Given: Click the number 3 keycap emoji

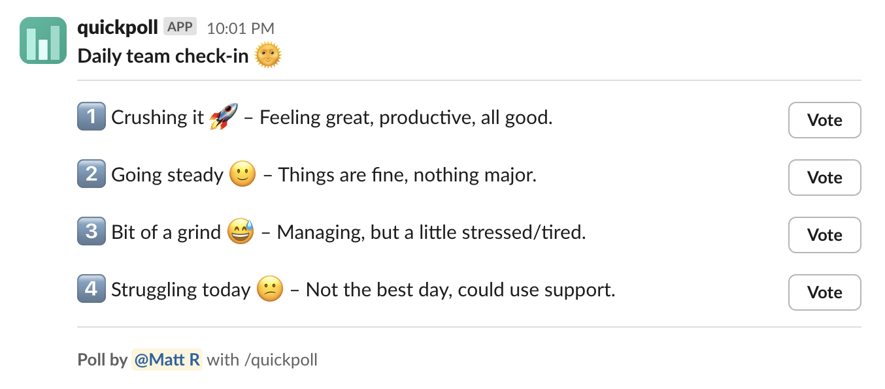Looking at the screenshot, I should [x=92, y=232].
